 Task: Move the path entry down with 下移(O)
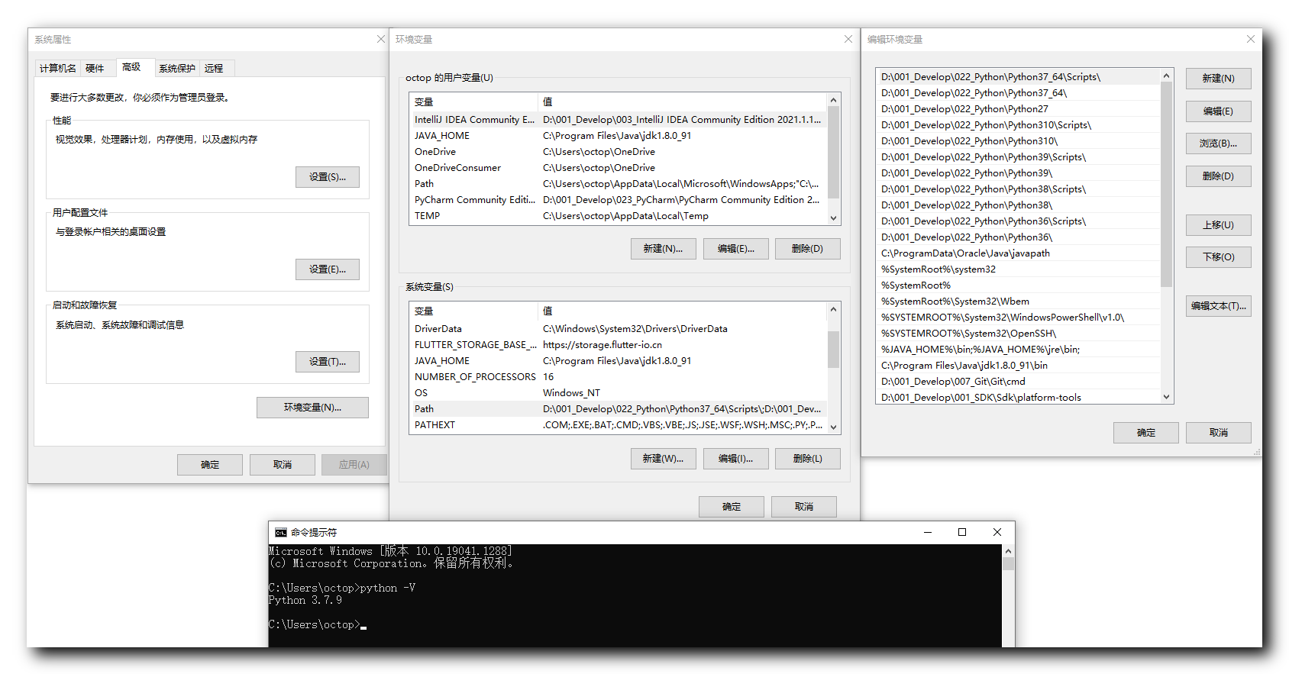click(1219, 257)
